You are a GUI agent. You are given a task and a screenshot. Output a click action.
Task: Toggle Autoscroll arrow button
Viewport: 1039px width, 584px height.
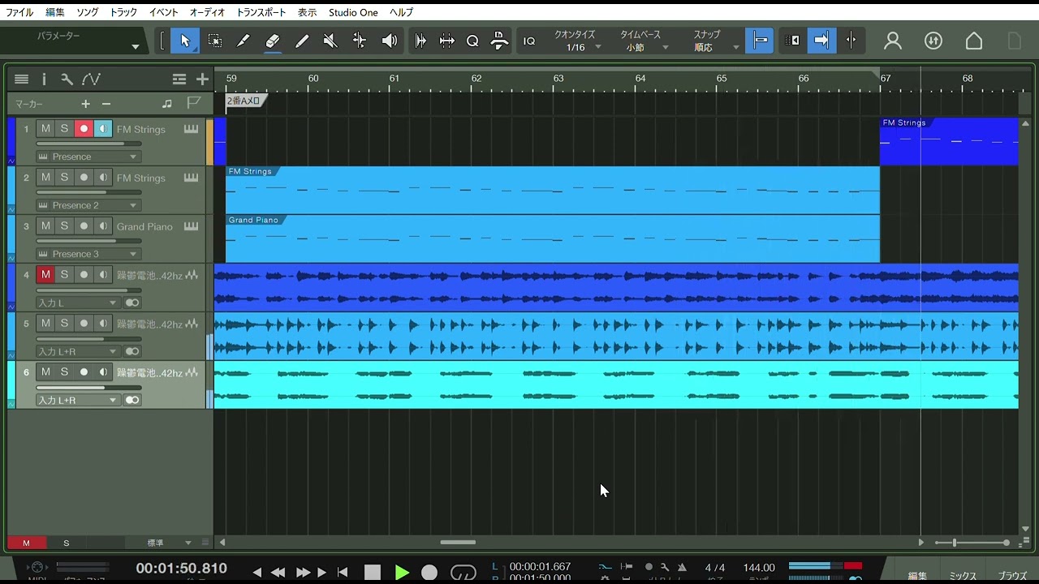821,41
